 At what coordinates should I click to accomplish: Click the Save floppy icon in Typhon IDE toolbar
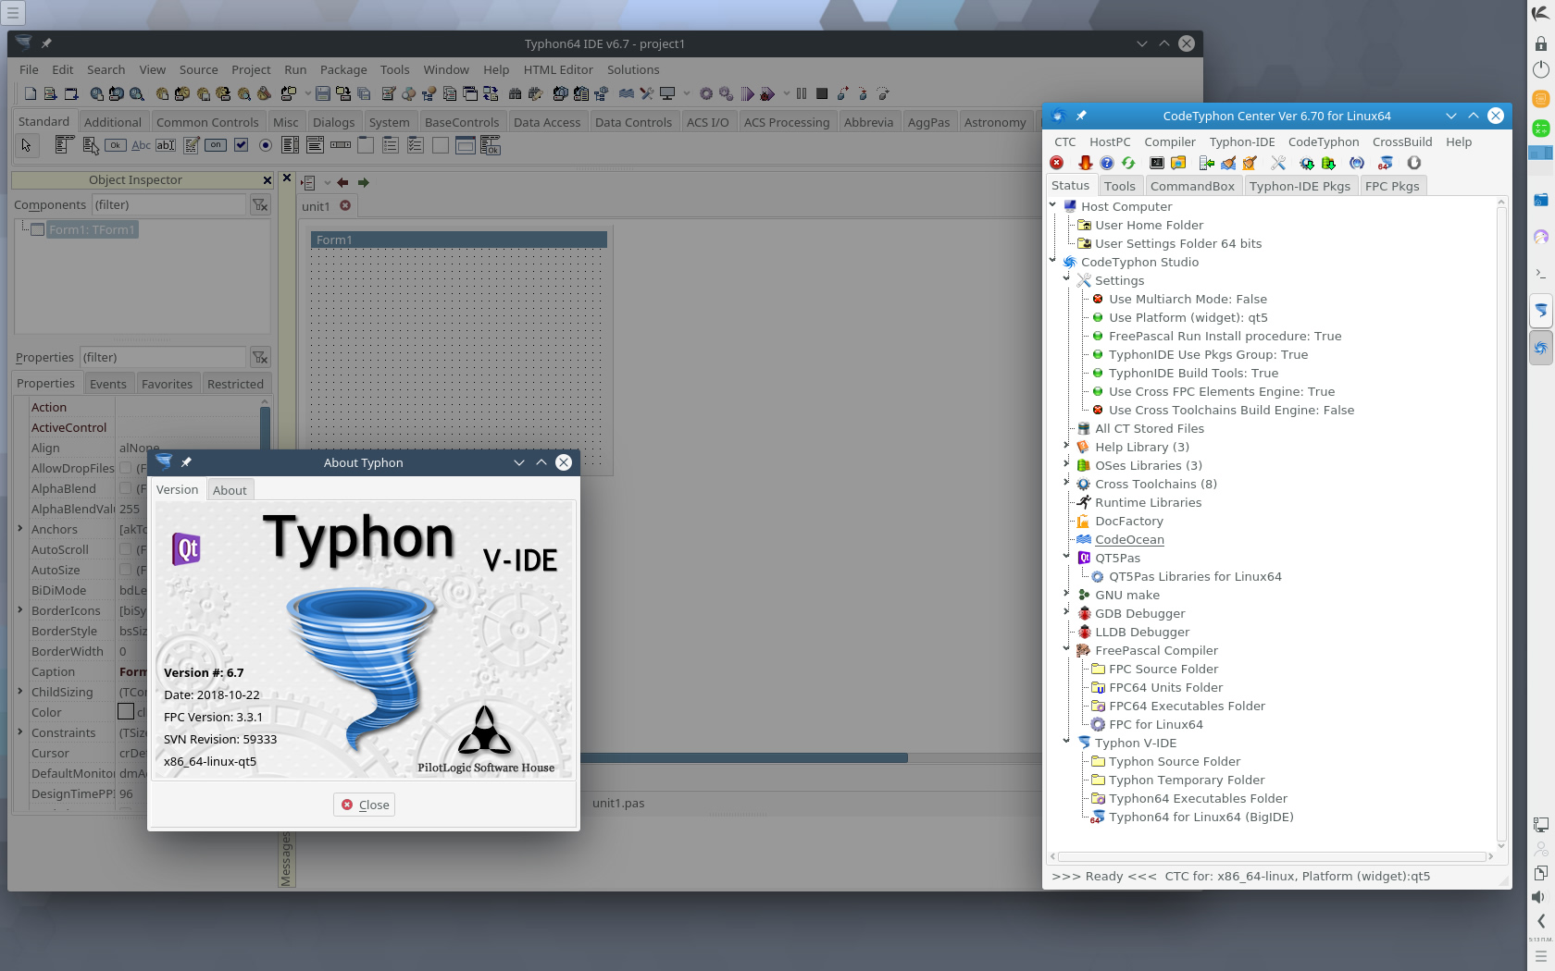tap(323, 93)
